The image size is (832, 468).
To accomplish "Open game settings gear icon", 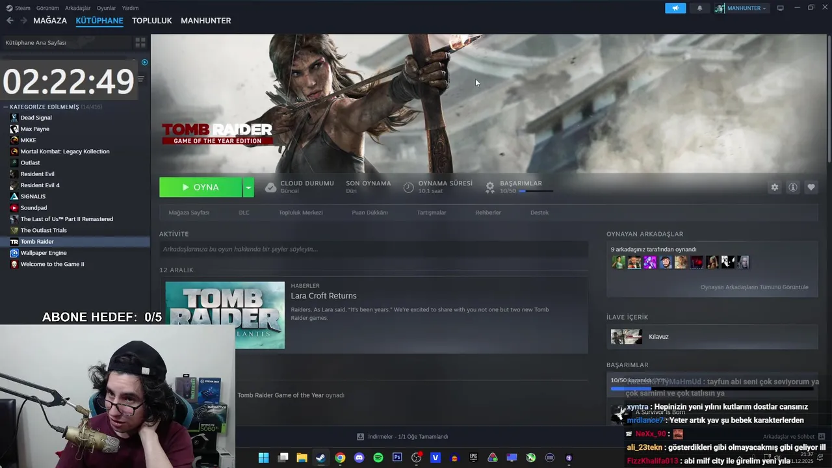I will pos(775,187).
